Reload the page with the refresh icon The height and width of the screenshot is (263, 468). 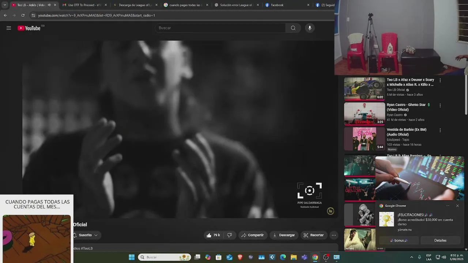coord(23,15)
